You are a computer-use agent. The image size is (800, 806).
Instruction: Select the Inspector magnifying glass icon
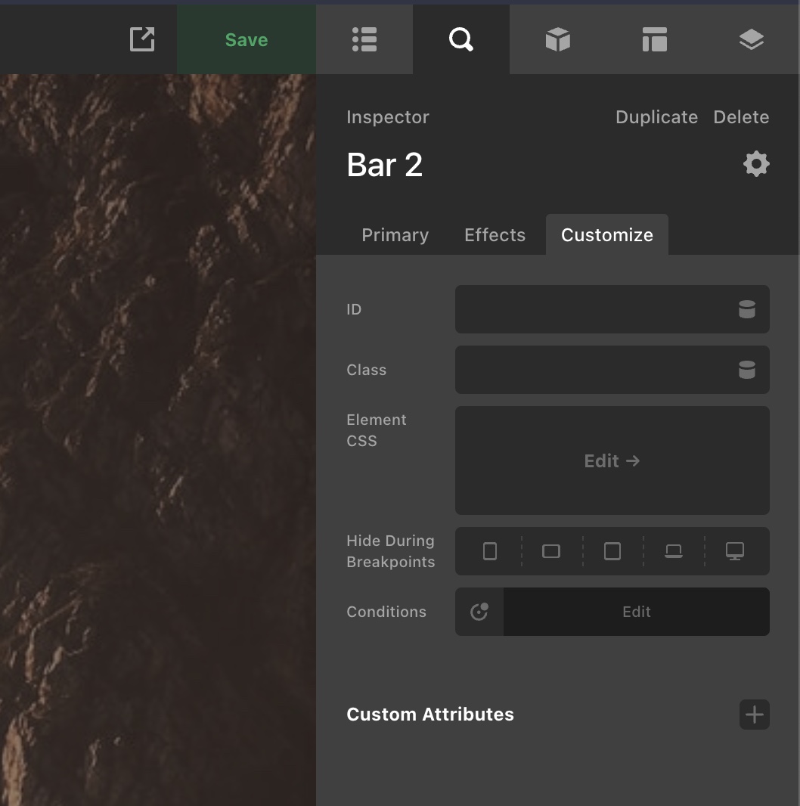[x=461, y=40]
